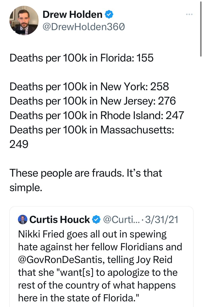Screen dimensions: 203x307
Task: Select the New York deaths line
Action: point(89,87)
